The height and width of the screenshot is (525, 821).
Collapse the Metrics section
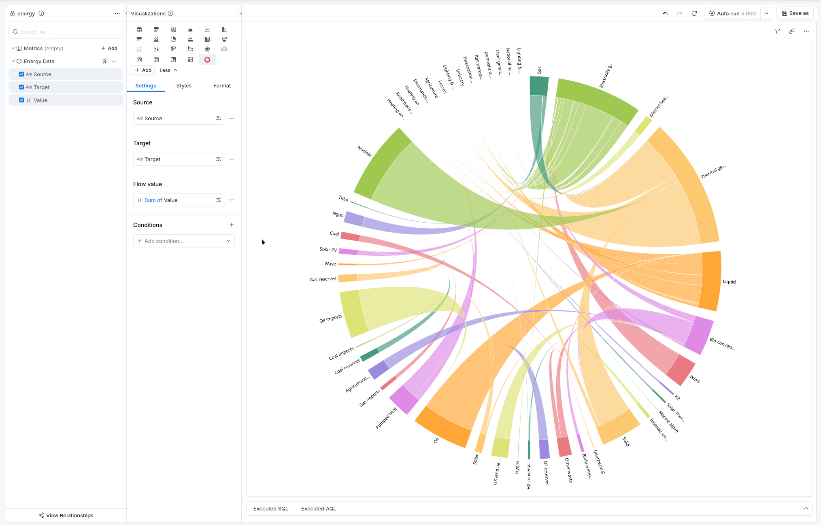pyautogui.click(x=13, y=48)
